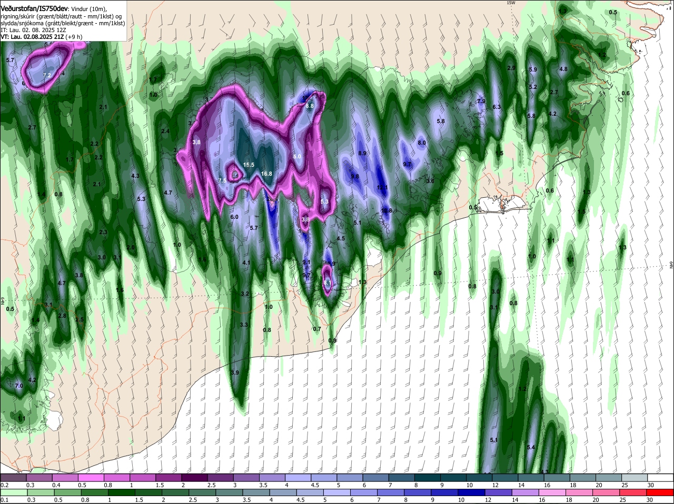Image resolution: width=674 pixels, height=504 pixels.
Task: Click the 3.2 precipitation value
Action: pyautogui.click(x=245, y=294)
